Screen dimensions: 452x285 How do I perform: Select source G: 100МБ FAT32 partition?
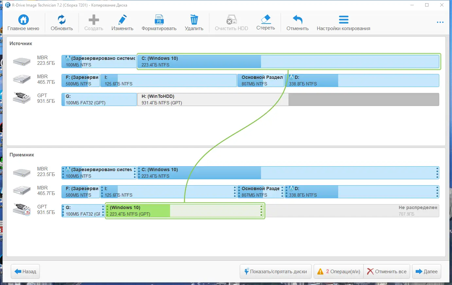[99, 99]
